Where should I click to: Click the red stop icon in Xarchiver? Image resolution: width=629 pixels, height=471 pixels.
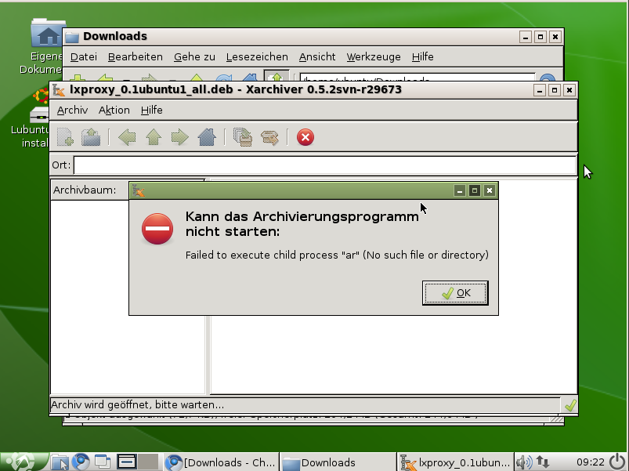click(x=305, y=137)
